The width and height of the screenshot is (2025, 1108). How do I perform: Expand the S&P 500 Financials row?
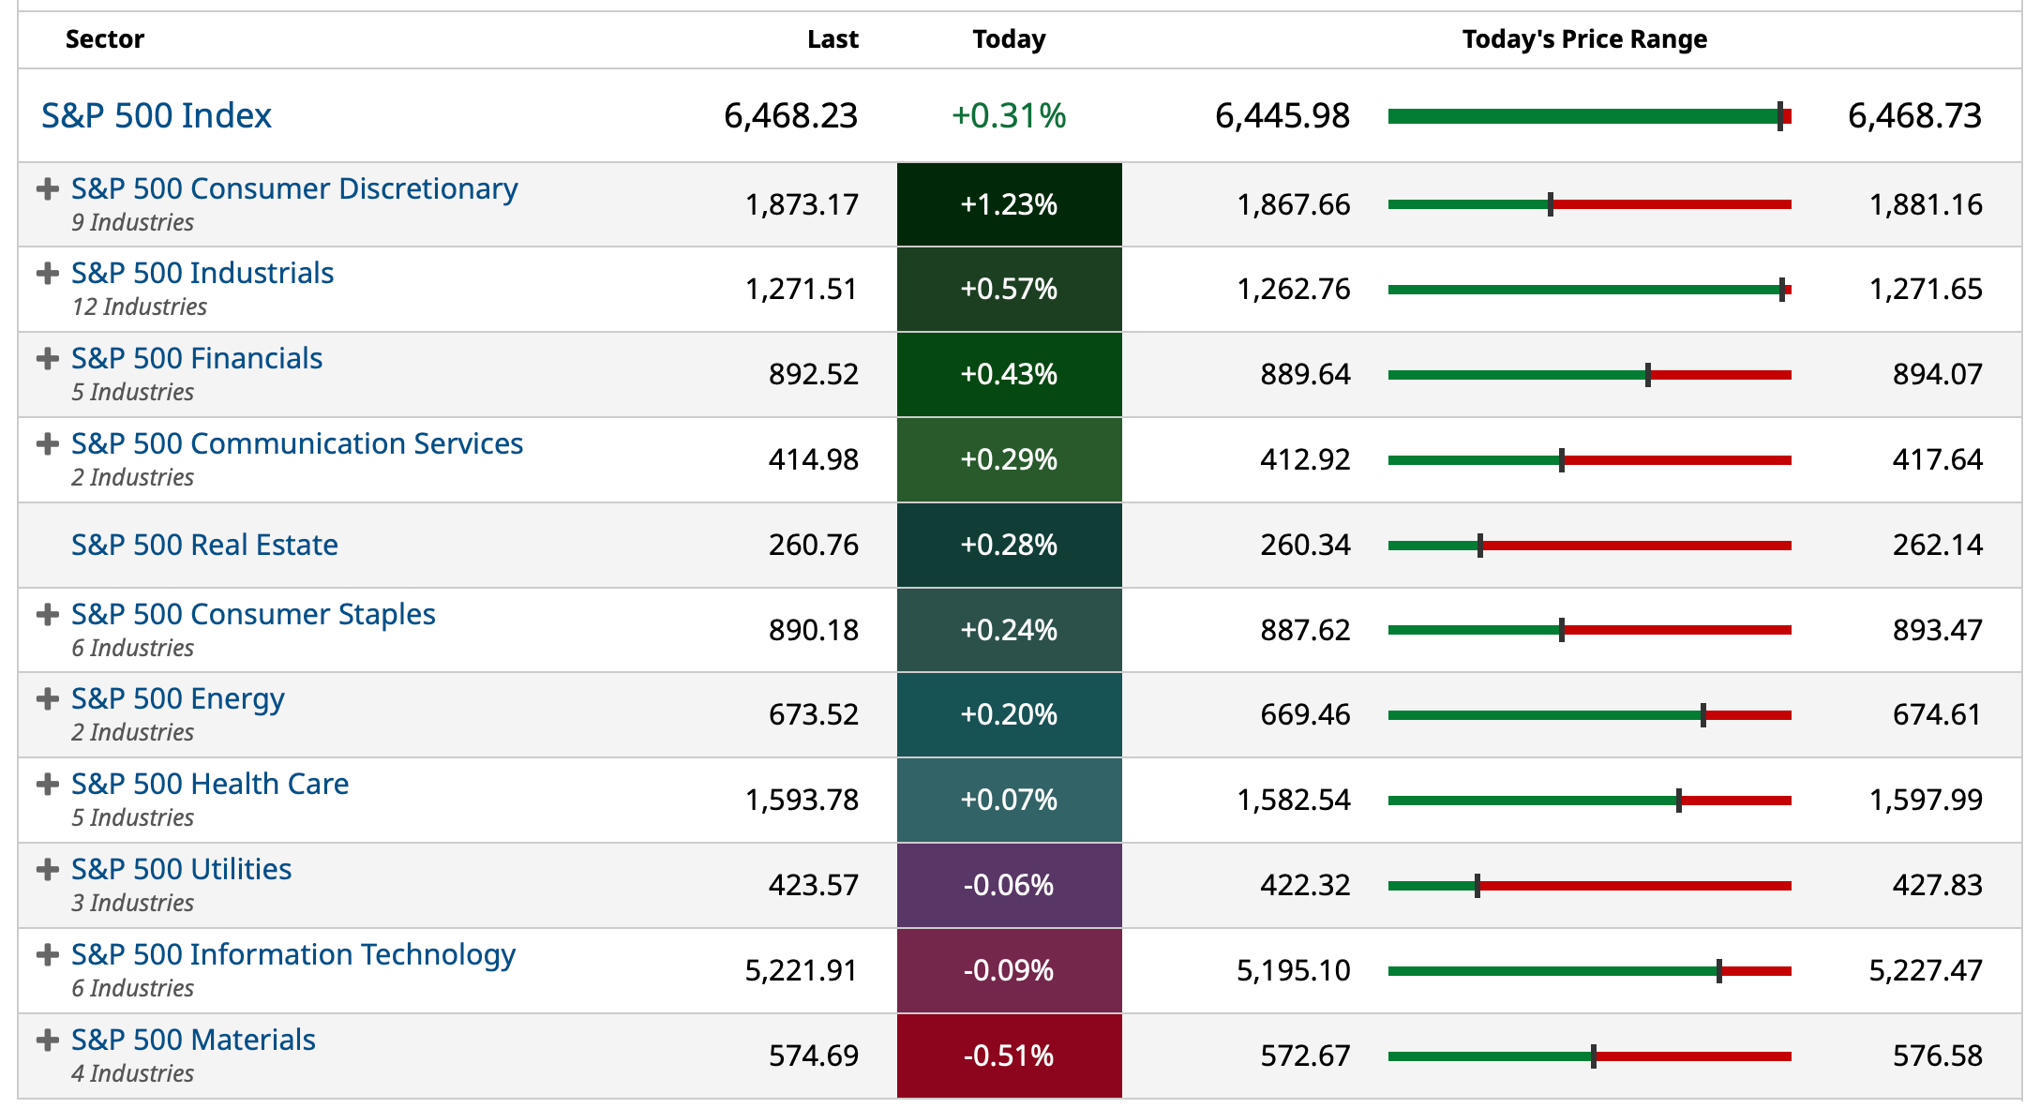48,359
